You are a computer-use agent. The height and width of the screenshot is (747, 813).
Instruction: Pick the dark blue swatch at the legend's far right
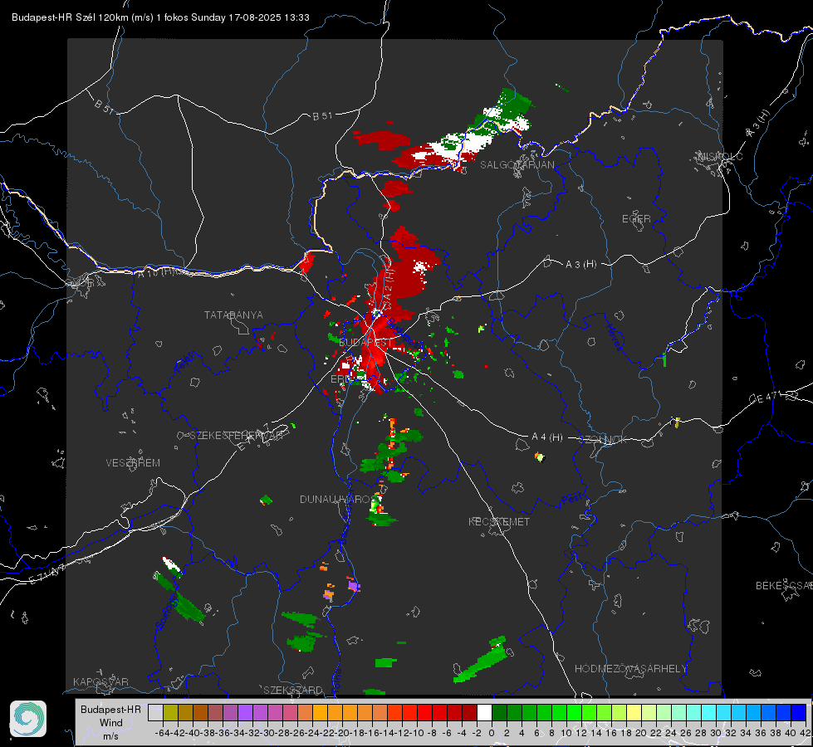pyautogui.click(x=799, y=712)
